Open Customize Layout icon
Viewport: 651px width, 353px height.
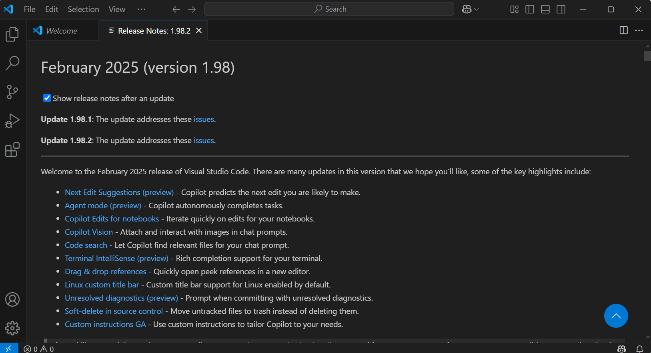[x=515, y=9]
